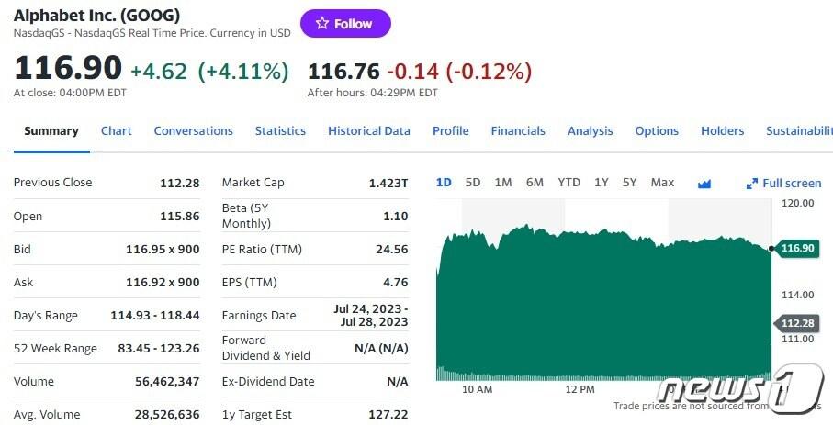Open the Profile tab
This screenshot has height=425, width=833.
[451, 131]
